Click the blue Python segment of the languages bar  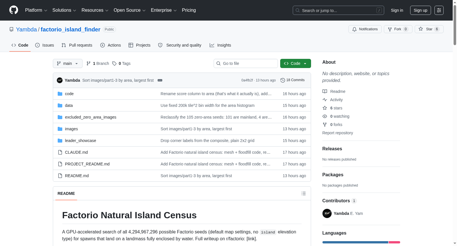(x=355, y=242)
